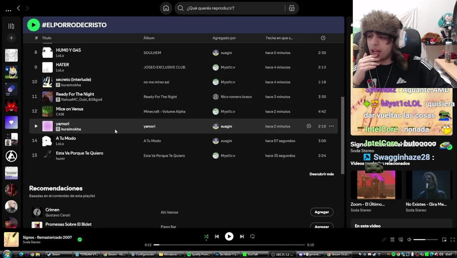Open album JOSEO EXCLUSIVE CLUB.

165,67
